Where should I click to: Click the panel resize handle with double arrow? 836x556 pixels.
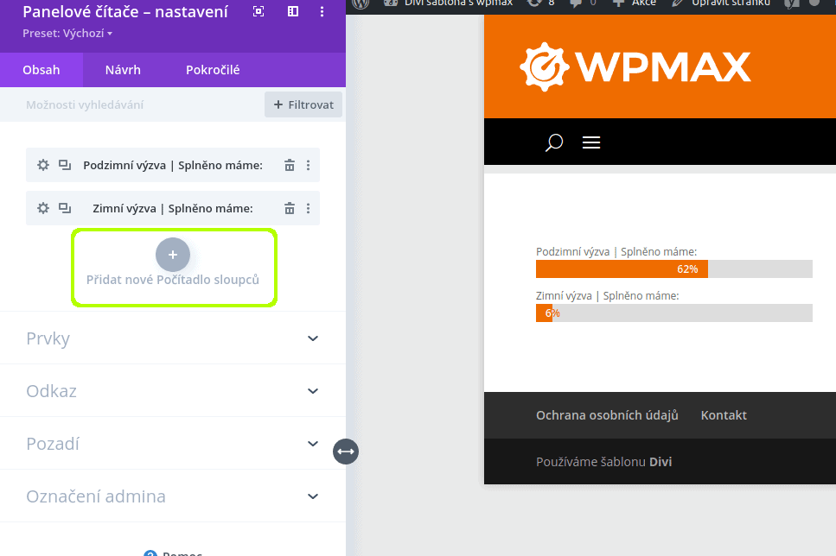[346, 452]
